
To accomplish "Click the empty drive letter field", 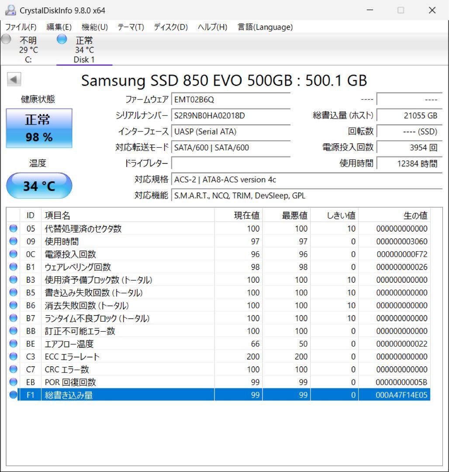I will 231,163.
